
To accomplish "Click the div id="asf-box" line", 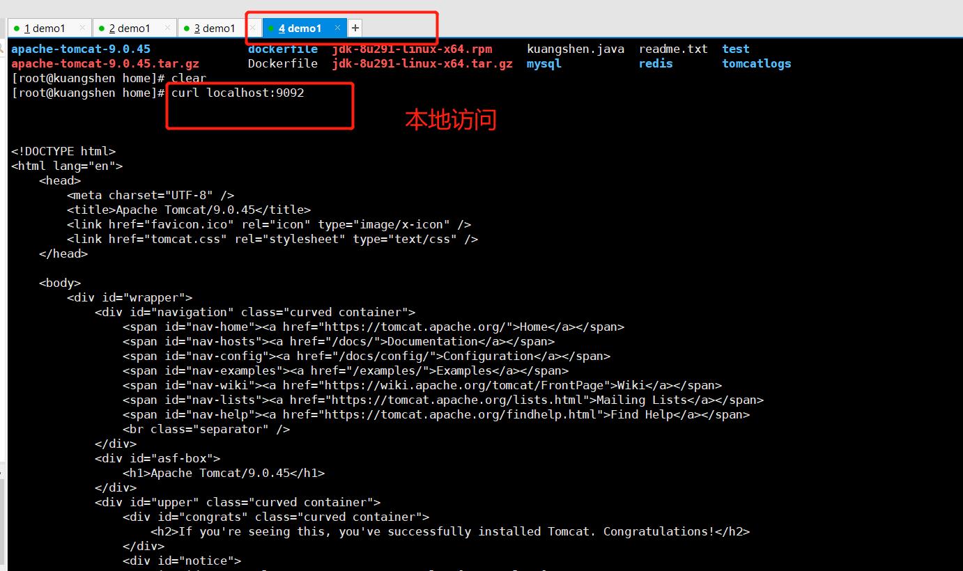I will click(x=157, y=458).
